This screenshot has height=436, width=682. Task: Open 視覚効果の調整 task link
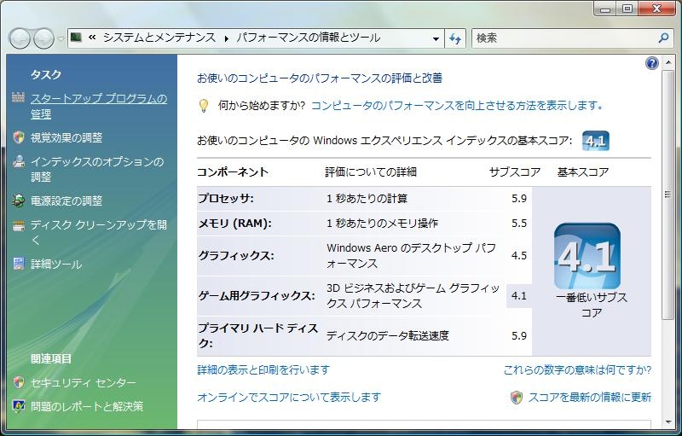coord(66,138)
